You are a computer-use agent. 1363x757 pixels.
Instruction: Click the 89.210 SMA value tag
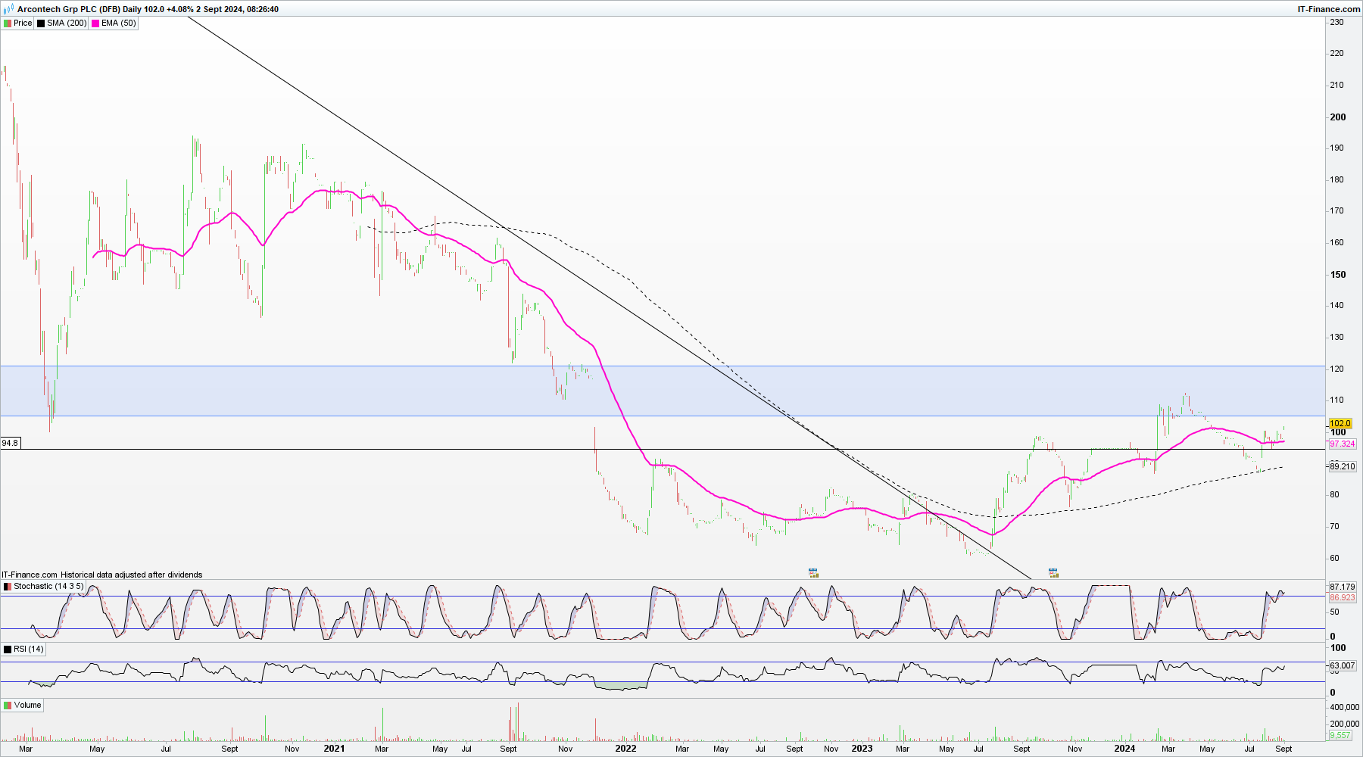tap(1343, 467)
